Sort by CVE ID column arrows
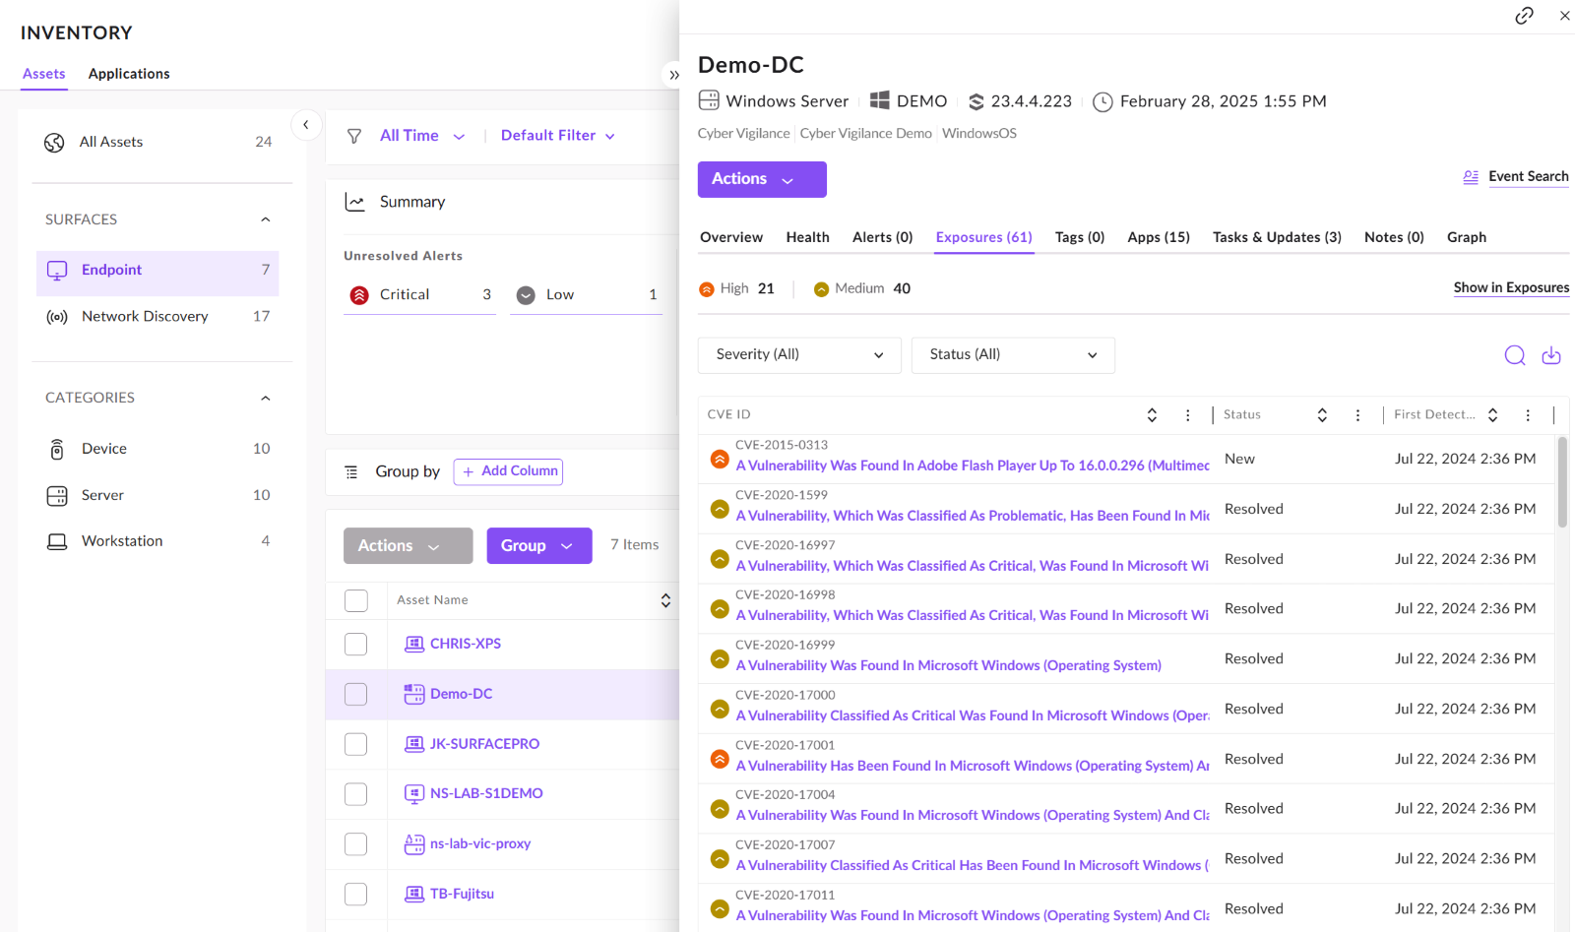 pyautogui.click(x=1152, y=415)
